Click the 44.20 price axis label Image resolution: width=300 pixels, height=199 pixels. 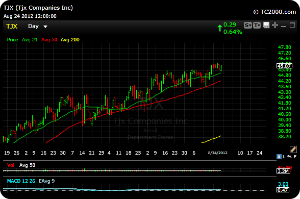coord(284,81)
